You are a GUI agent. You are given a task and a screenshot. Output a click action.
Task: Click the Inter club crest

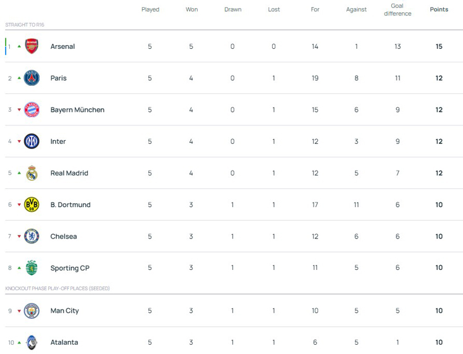[x=31, y=141]
